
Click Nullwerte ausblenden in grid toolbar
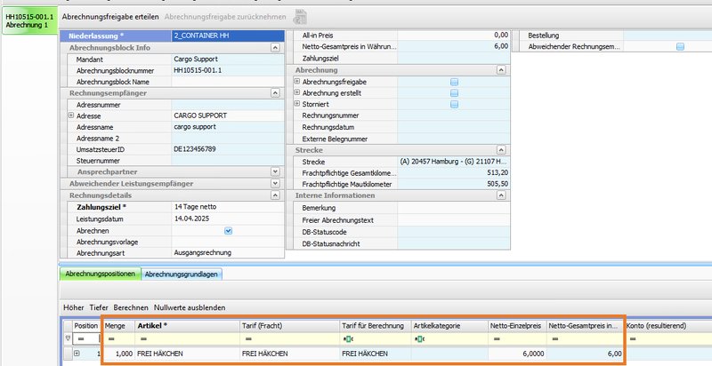click(x=190, y=306)
